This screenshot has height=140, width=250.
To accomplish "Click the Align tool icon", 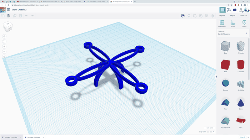I will (207, 16).
